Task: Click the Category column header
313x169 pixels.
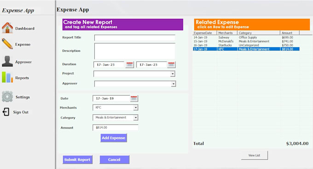Action: [259, 33]
